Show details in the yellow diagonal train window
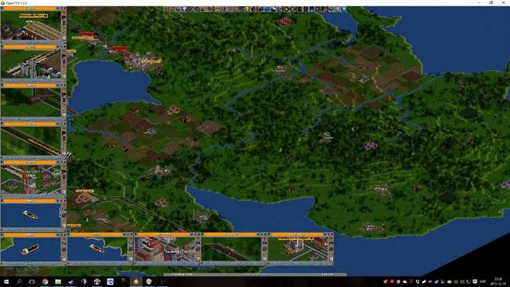Screen dimensions: 510x287 click(64, 153)
